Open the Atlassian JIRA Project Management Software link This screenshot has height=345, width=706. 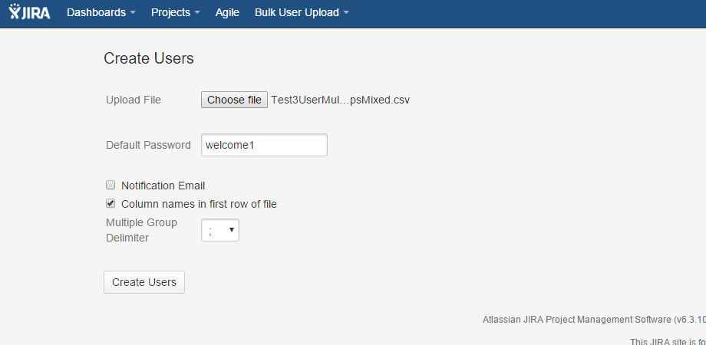[577, 319]
